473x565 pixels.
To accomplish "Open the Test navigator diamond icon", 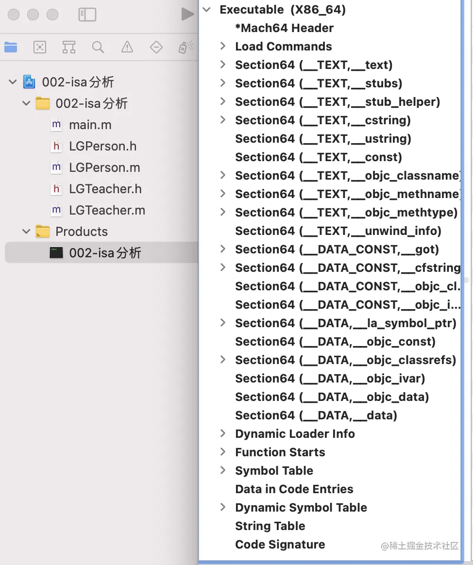I will pos(156,47).
